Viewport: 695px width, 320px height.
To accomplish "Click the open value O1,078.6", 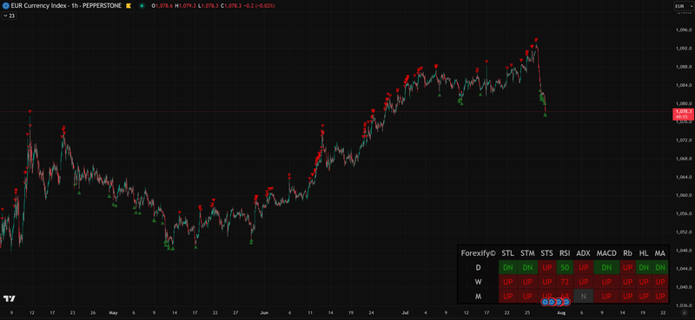I will coord(162,6).
